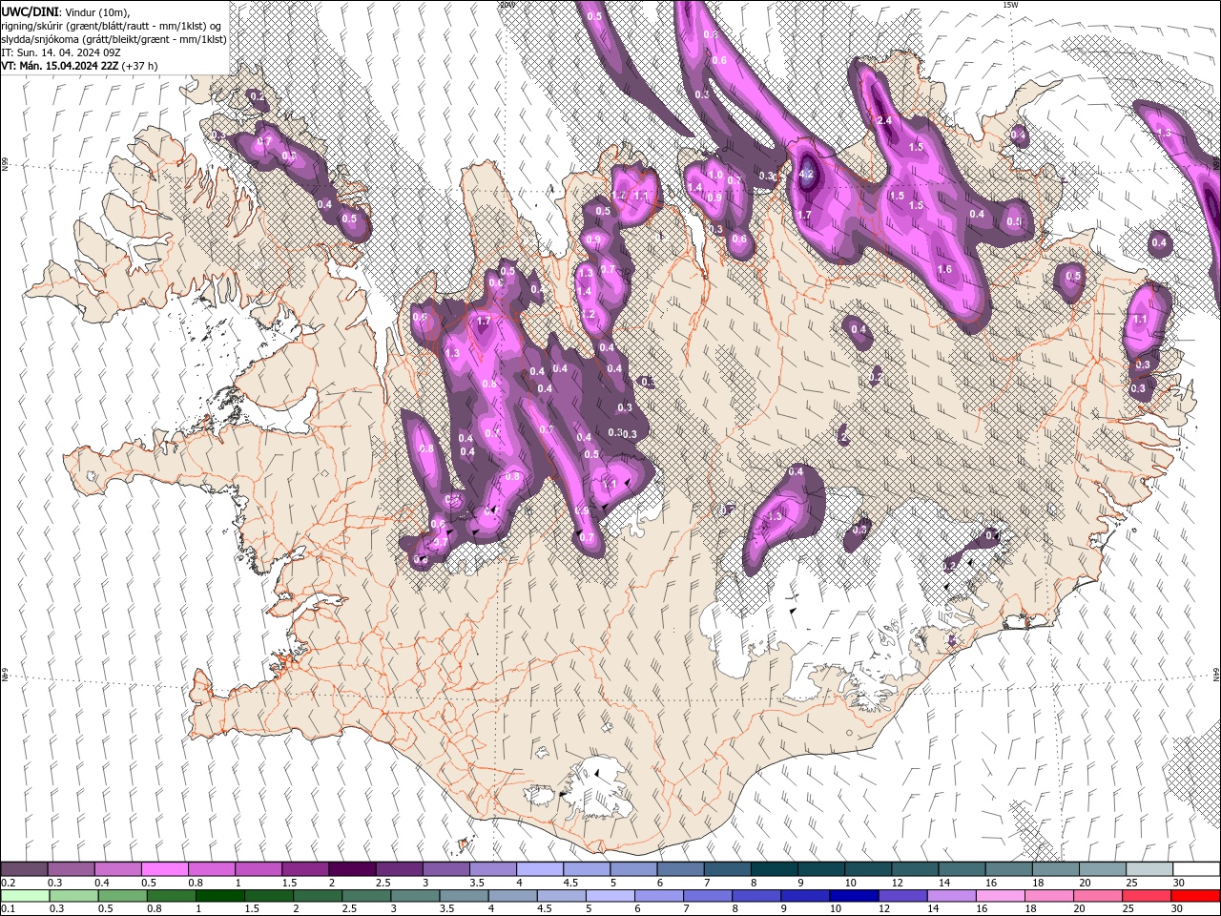This screenshot has width=1221, height=916.
Task: Click the pale green 0.1 legend swatch
Action: pyautogui.click(x=25, y=896)
